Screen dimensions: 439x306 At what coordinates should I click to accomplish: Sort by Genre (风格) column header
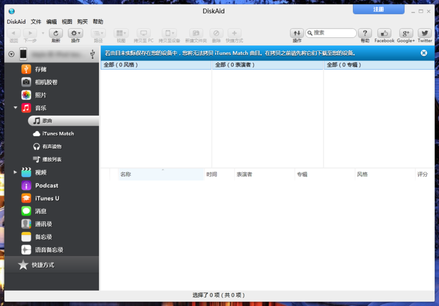pos(385,174)
